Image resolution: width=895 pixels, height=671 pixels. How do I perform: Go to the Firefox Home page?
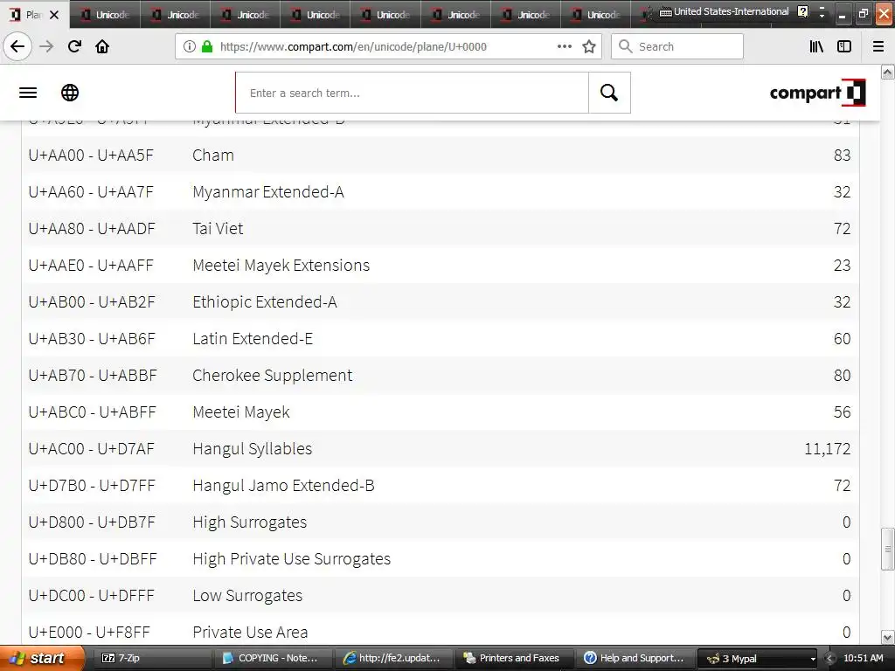102,46
